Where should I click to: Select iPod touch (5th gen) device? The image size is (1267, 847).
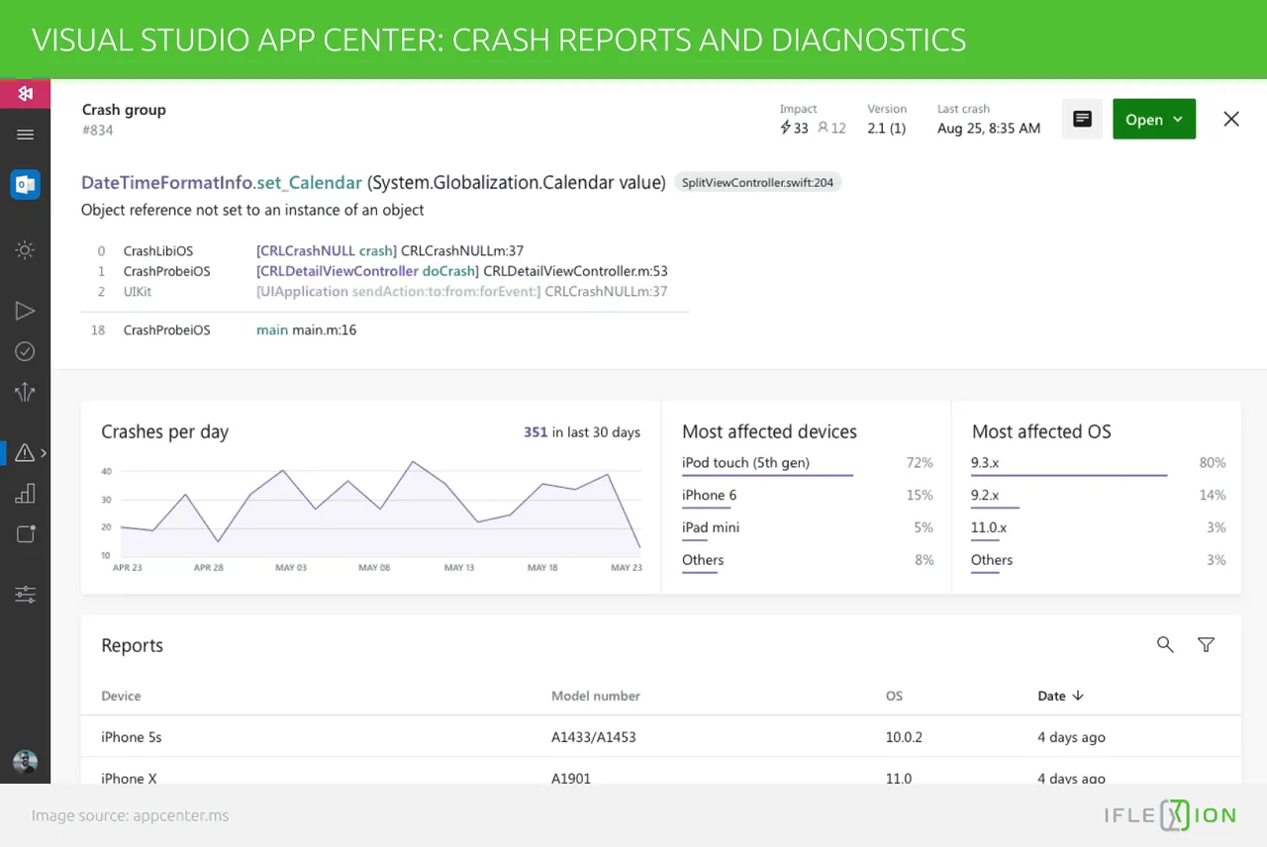tap(745, 462)
